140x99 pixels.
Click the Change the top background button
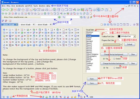(x=114, y=54)
